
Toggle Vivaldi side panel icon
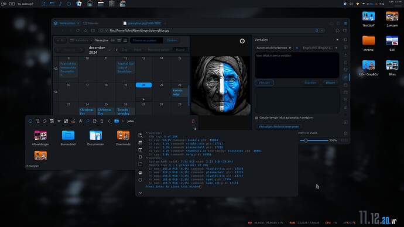pos(345,30)
